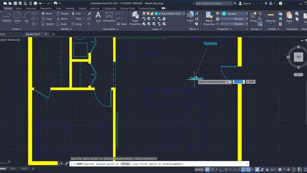Viewport: 307px width, 173px height.
Task: Open the annotation scale 1:1 dropdown
Action: (x=273, y=170)
